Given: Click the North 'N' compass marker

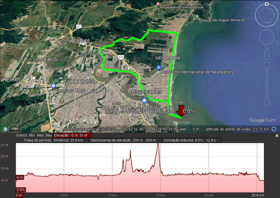Looking at the screenshot, I should click(266, 4).
